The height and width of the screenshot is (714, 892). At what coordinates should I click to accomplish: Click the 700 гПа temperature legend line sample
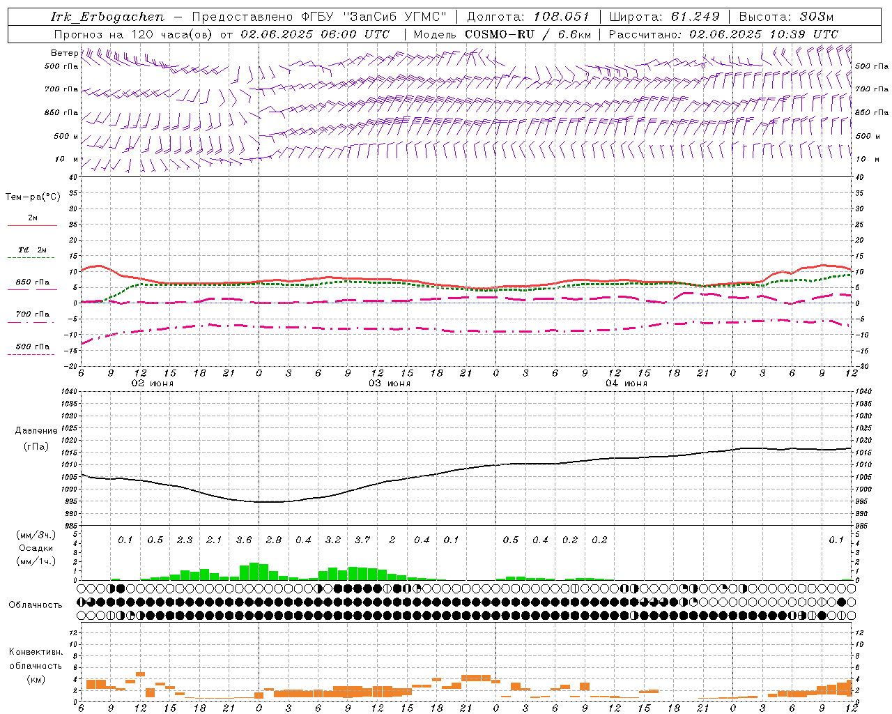pyautogui.click(x=31, y=324)
